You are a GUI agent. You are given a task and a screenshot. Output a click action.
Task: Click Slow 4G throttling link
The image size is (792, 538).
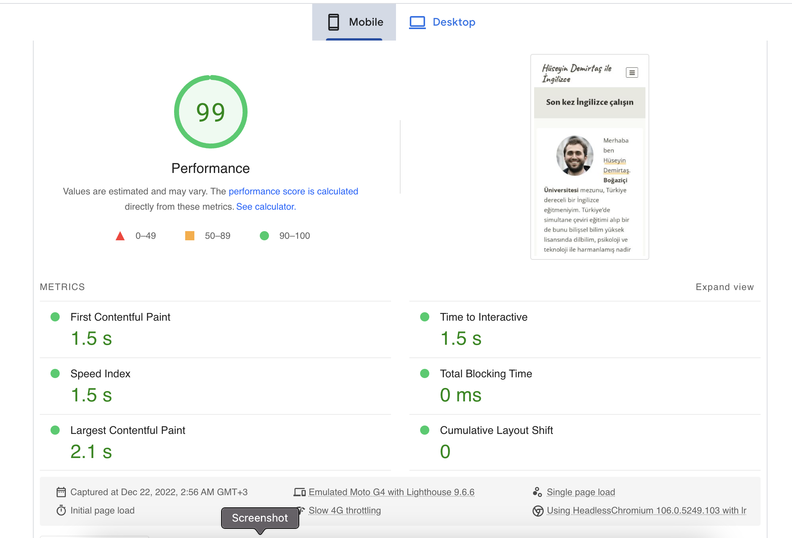[344, 510]
